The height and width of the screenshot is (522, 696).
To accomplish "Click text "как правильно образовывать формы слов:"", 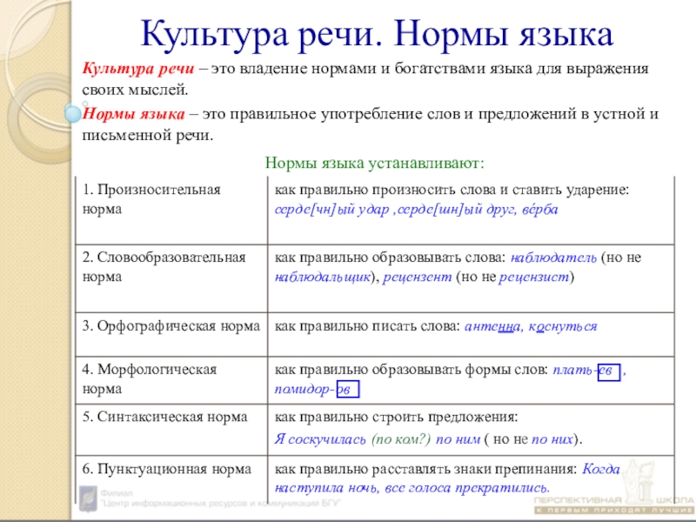I will (x=412, y=370).
